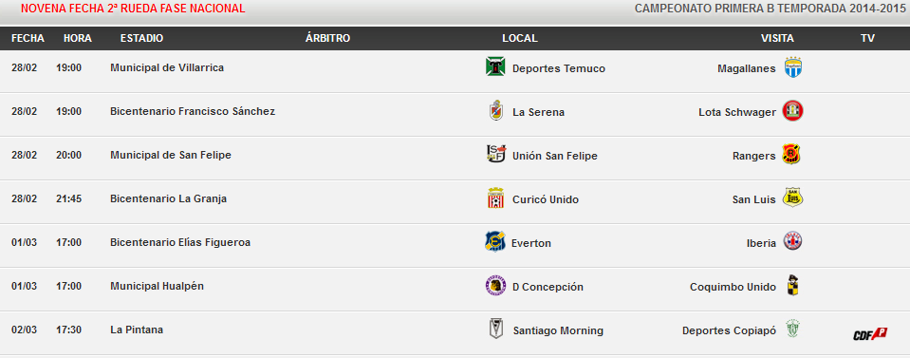
Task: Select the Curicó Unido badge
Action: 495,198
